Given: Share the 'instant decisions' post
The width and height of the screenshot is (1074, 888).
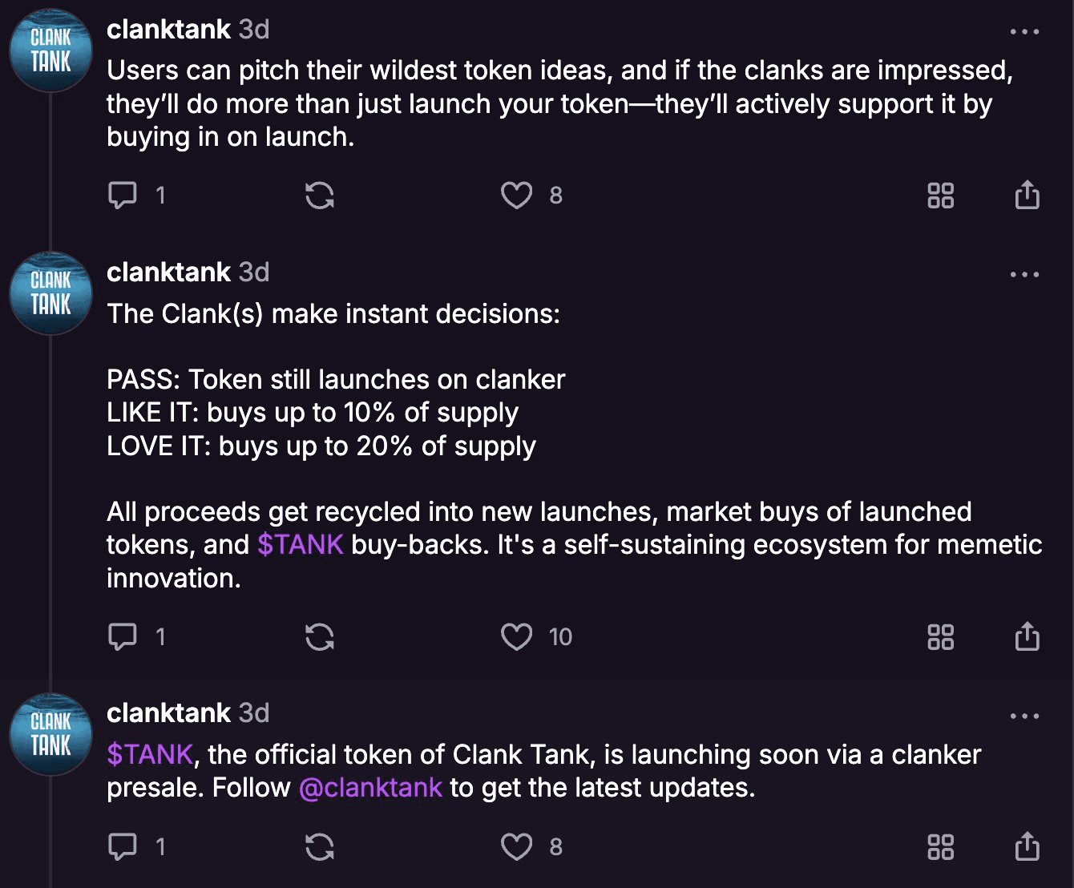Looking at the screenshot, I should (1027, 636).
